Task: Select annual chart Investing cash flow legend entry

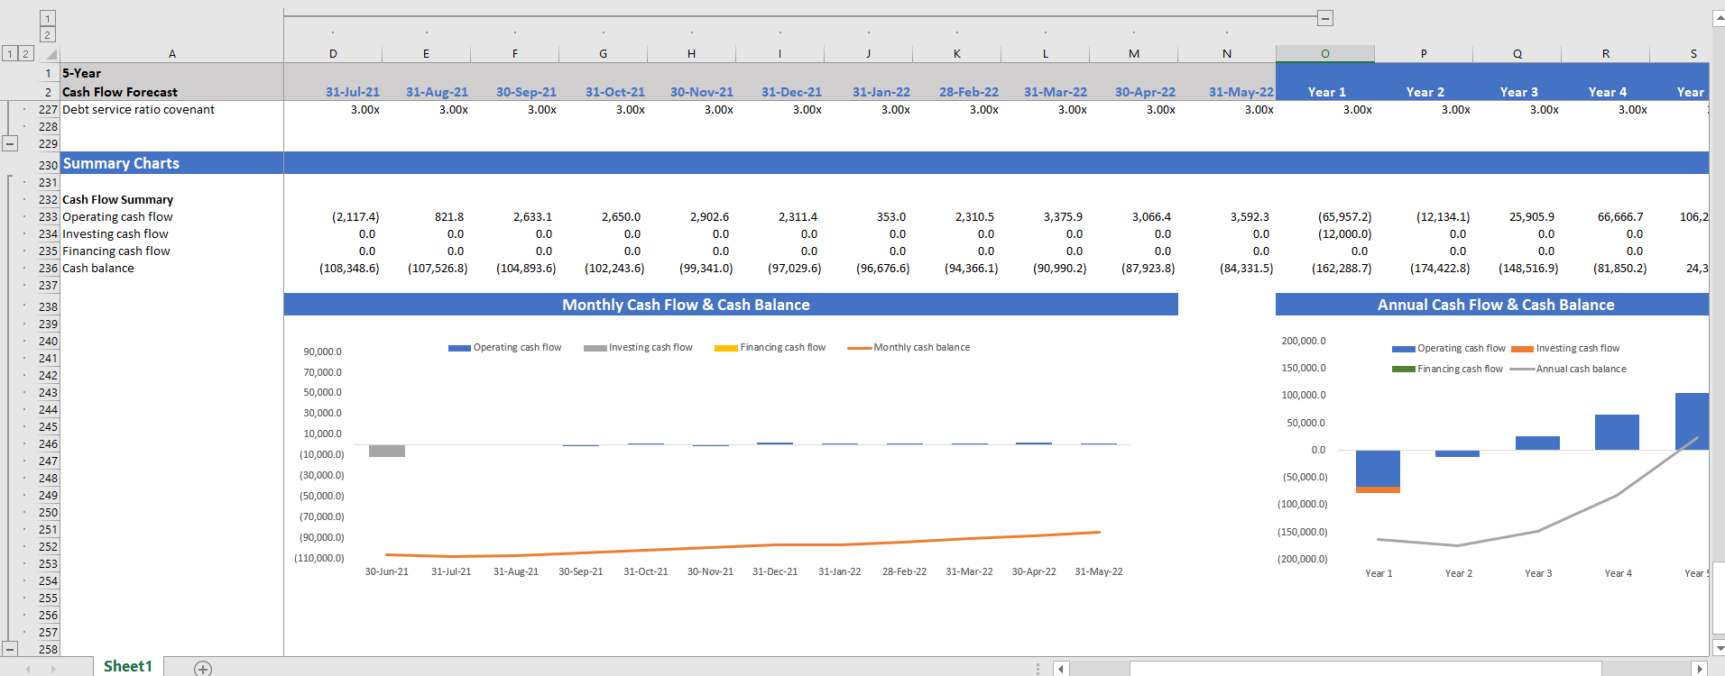Action: click(1565, 349)
